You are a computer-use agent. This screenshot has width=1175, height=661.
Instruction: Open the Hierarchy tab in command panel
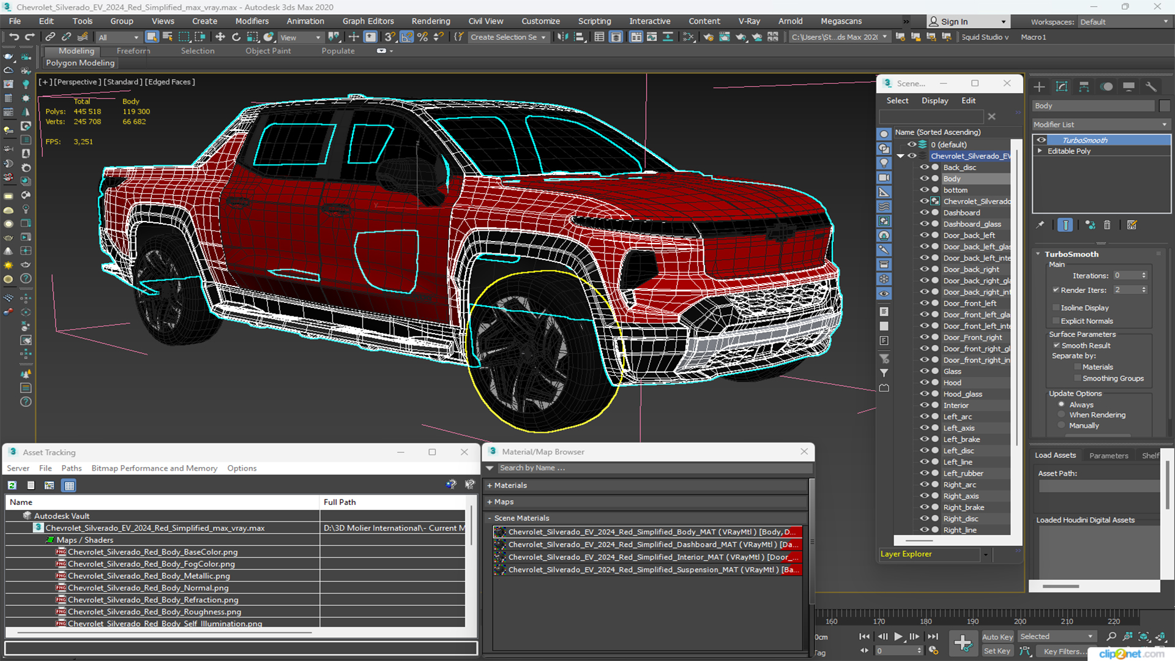(1084, 87)
